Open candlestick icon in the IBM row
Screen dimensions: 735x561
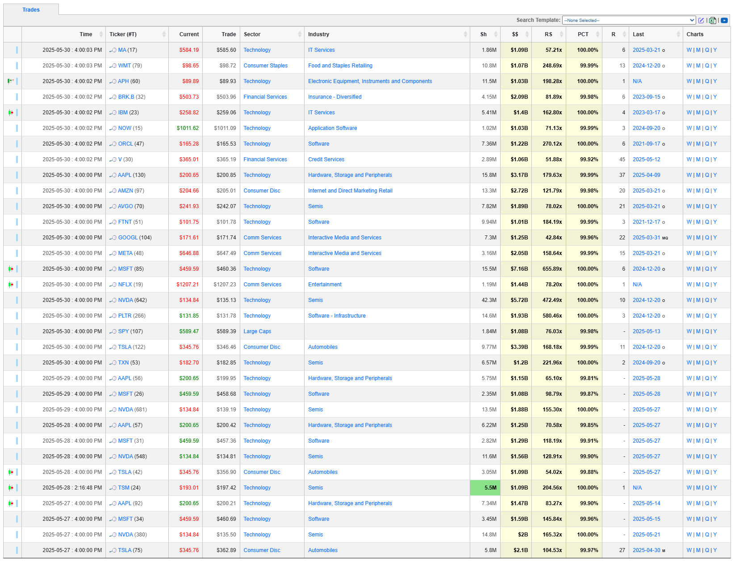[x=11, y=113]
